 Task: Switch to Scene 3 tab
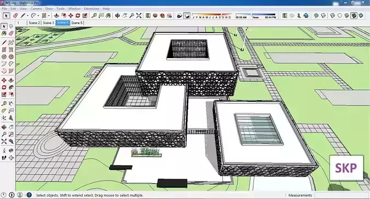pyautogui.click(x=48, y=23)
